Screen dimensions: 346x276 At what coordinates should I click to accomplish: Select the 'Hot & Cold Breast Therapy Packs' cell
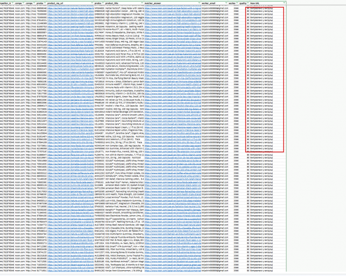(x=125, y=48)
